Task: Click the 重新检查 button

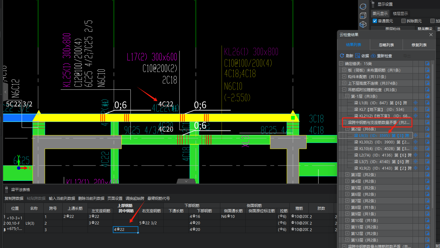Action: 382,56
